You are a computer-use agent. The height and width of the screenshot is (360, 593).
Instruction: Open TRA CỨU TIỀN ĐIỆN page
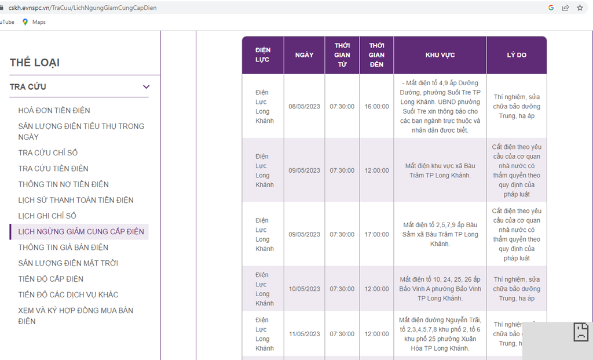(x=53, y=168)
